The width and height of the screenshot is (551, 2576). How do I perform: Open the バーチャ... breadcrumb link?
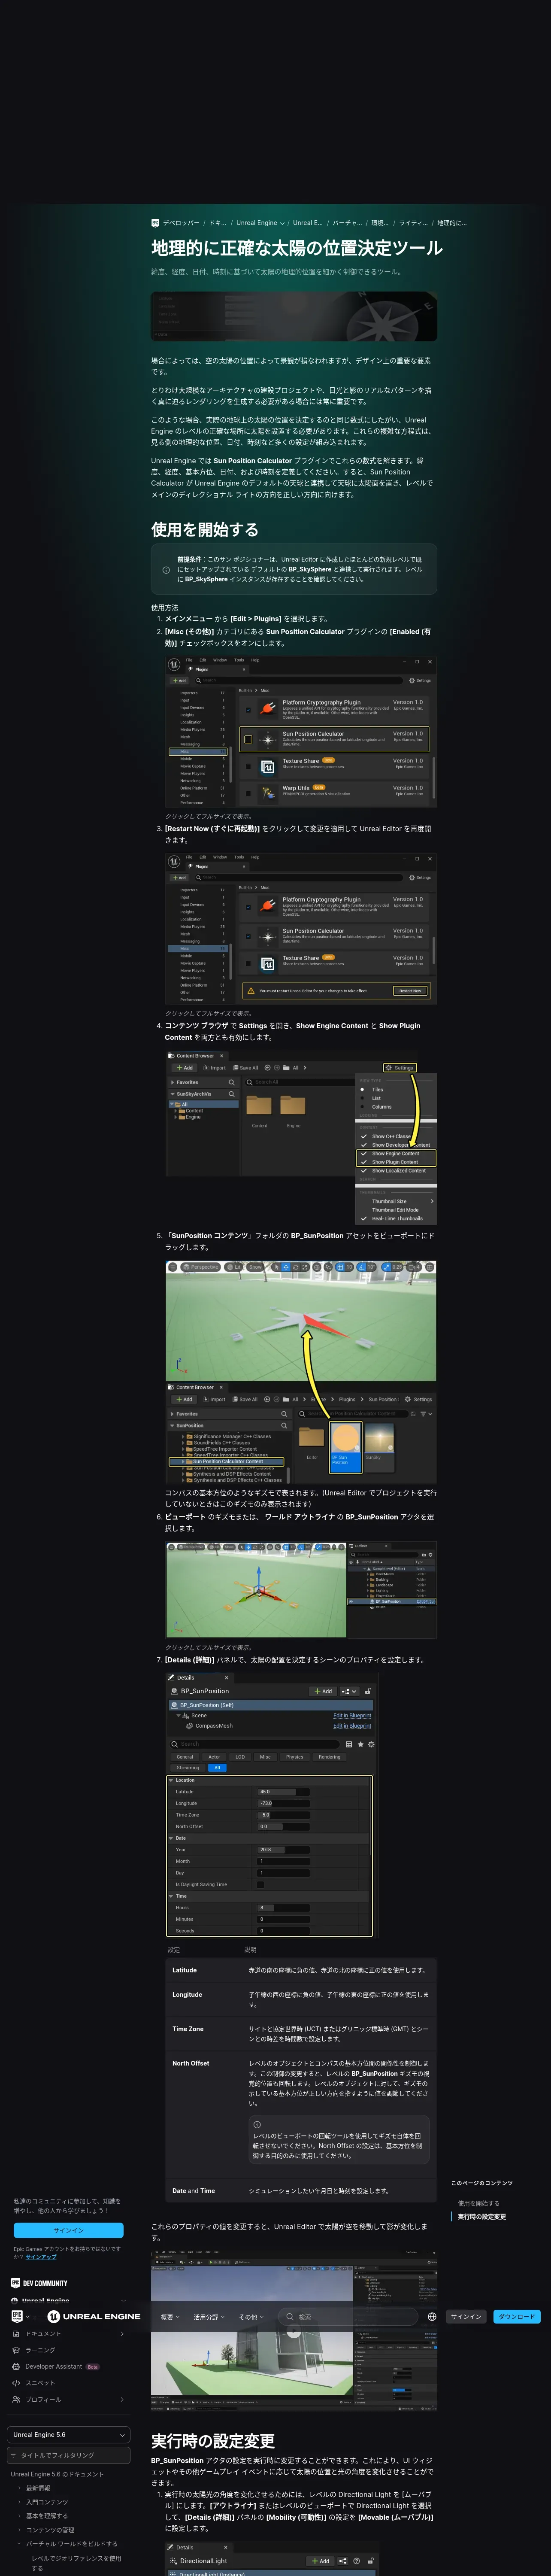click(x=347, y=223)
